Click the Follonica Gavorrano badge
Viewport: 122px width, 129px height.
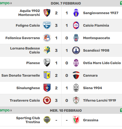click(x=47, y=38)
